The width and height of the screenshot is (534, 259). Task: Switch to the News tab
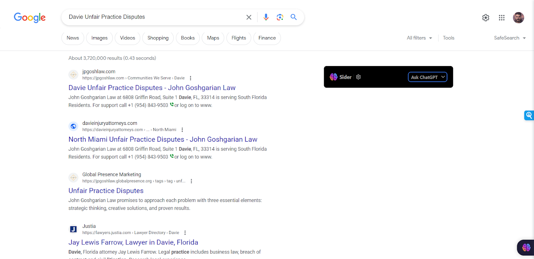(x=73, y=38)
